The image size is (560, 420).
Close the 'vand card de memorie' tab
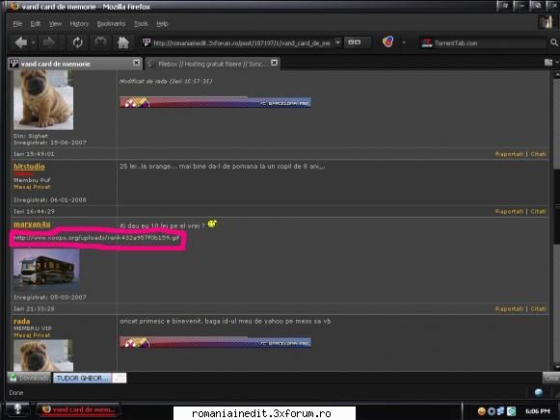click(136, 63)
